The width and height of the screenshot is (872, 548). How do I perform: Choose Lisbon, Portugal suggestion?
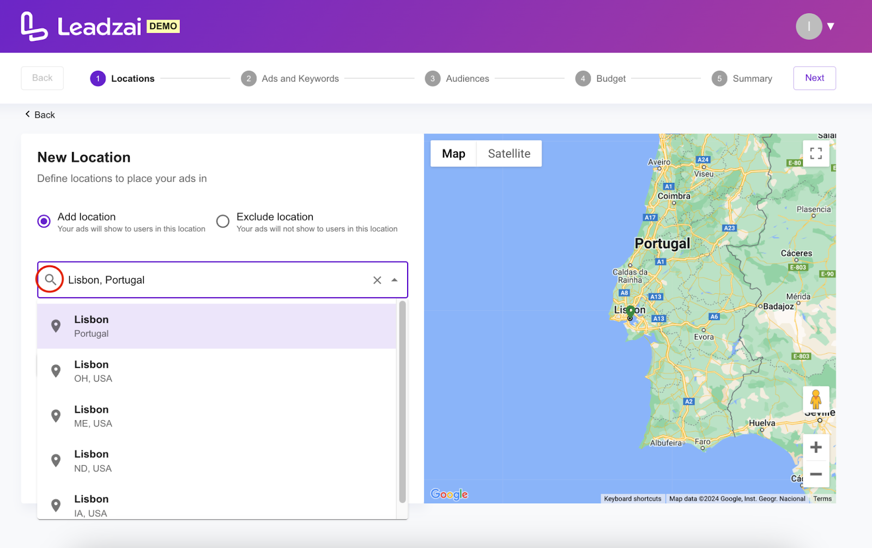[x=216, y=326]
